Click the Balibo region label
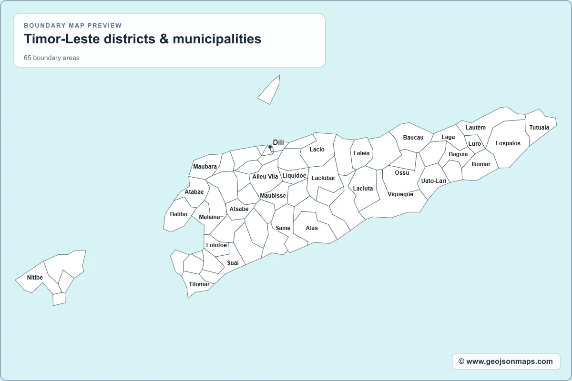This screenshot has width=572, height=381. tap(179, 214)
